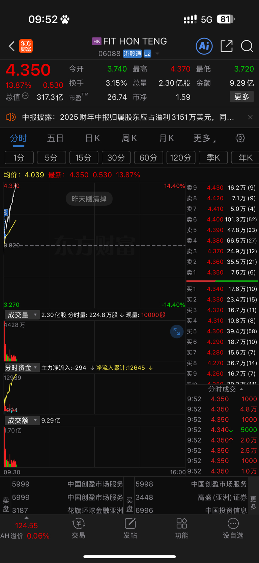Tap the back arrow icon
Screen dimensions: 259x563
11,46
